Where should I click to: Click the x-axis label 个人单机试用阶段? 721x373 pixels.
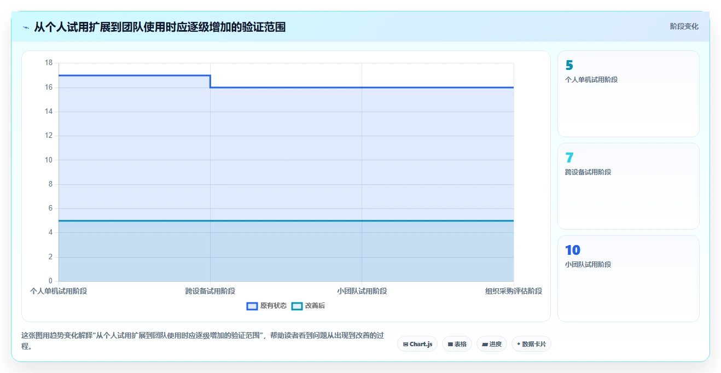[x=59, y=291]
